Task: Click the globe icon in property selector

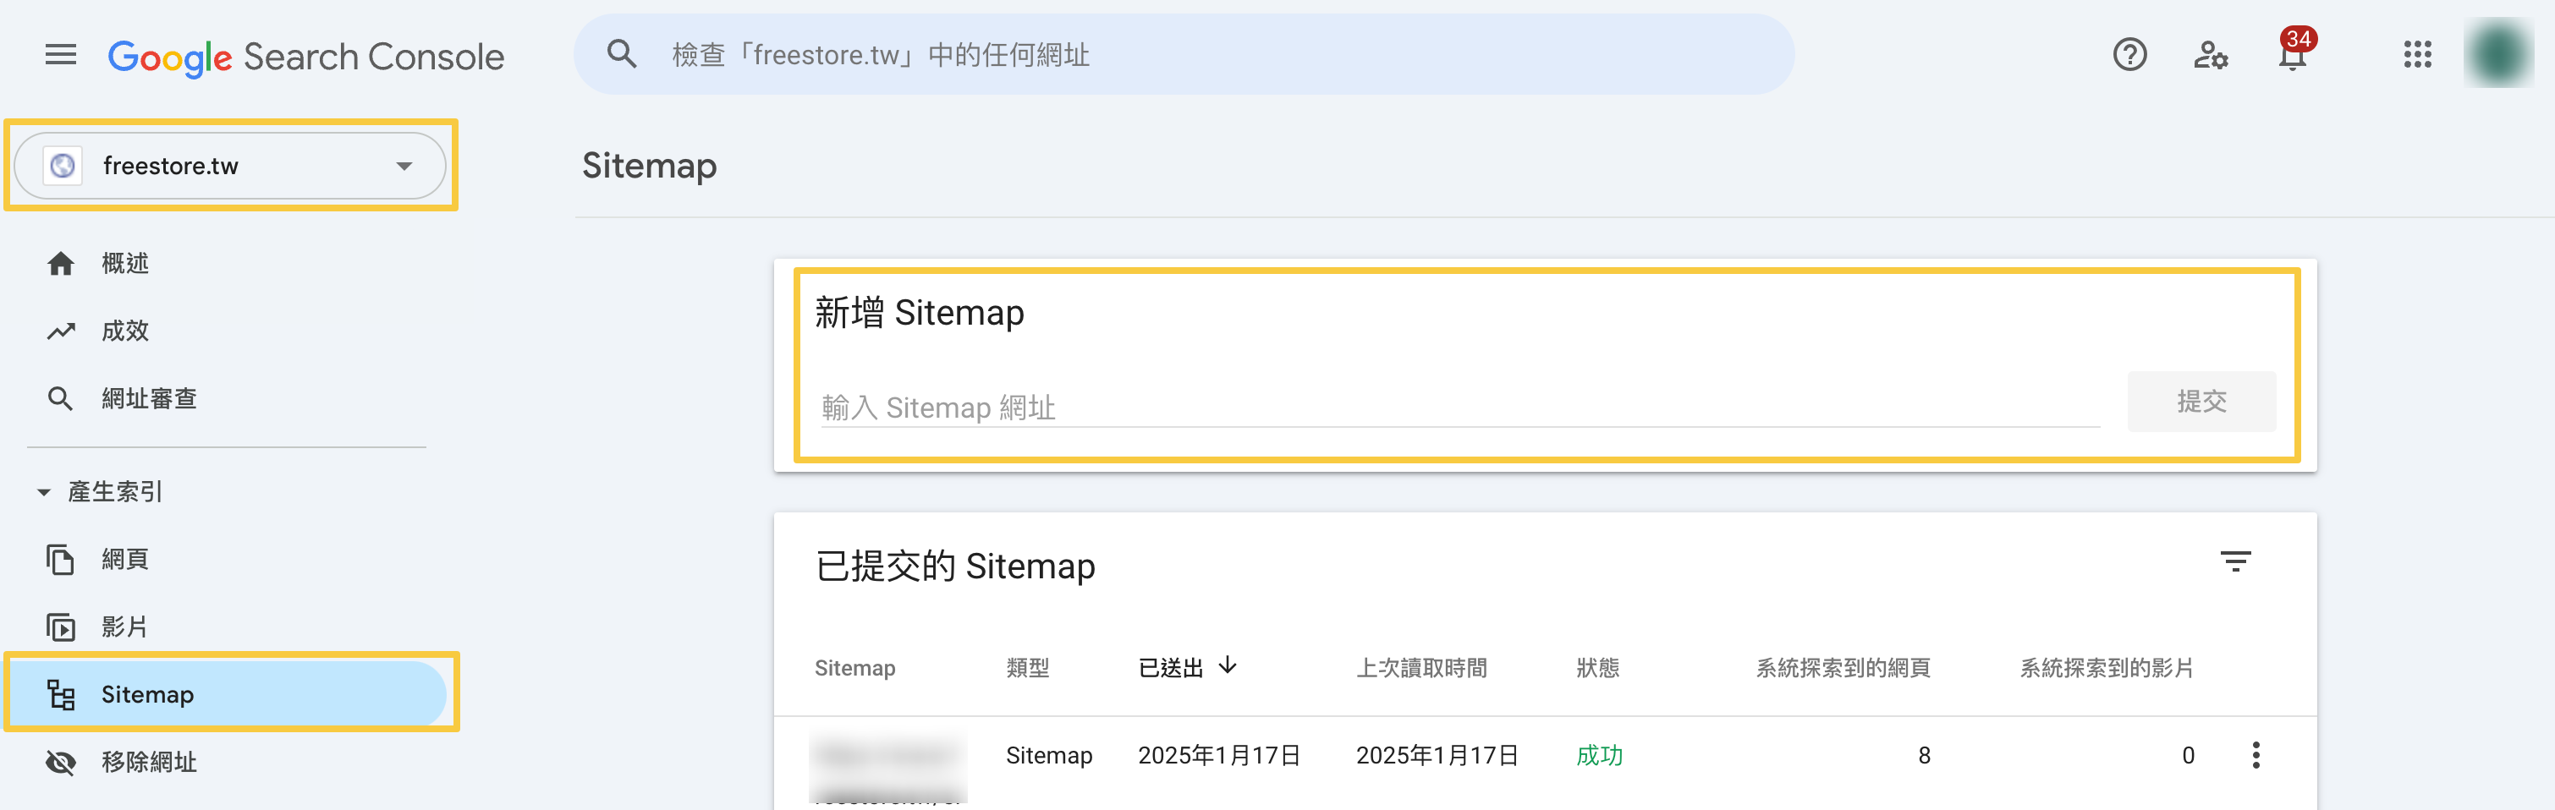Action: point(63,166)
